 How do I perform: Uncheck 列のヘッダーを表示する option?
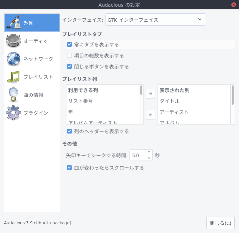69,131
